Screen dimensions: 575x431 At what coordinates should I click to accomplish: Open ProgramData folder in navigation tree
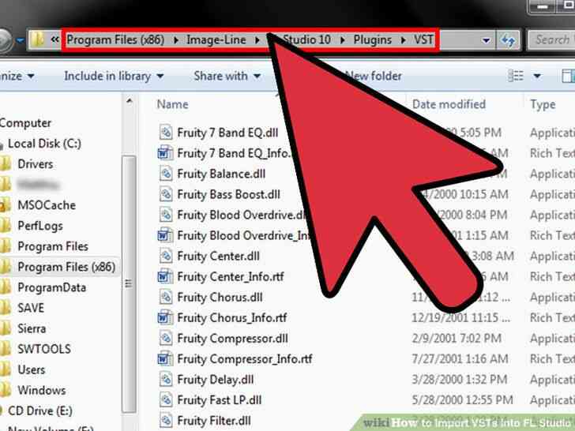coord(51,287)
